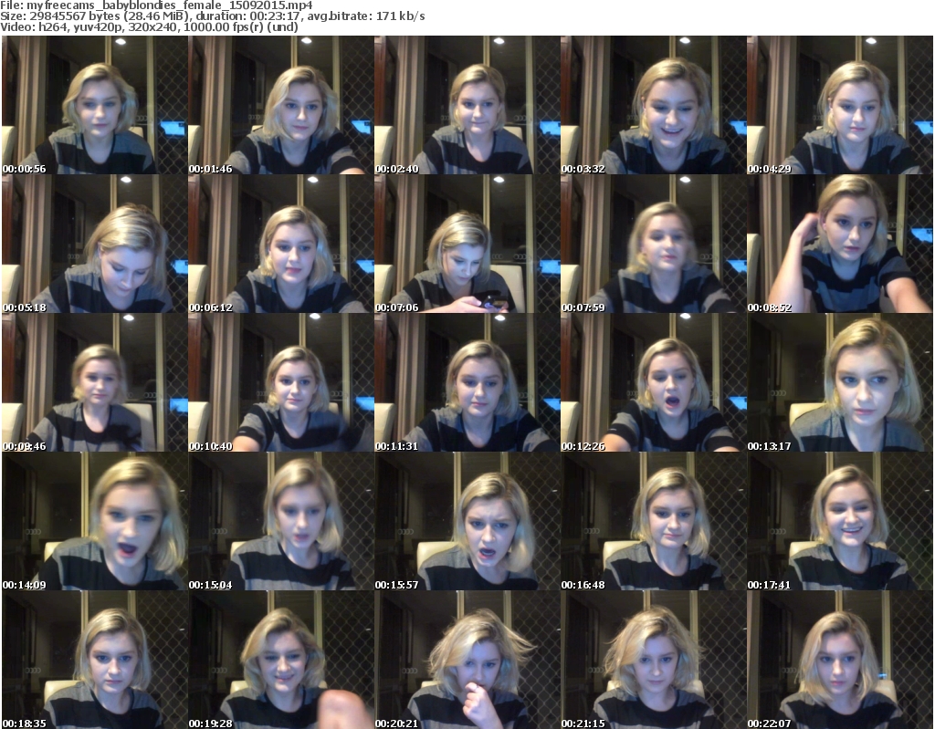Choose the video frame at 00:15:57
This screenshot has width=935, height=729.
point(467,521)
